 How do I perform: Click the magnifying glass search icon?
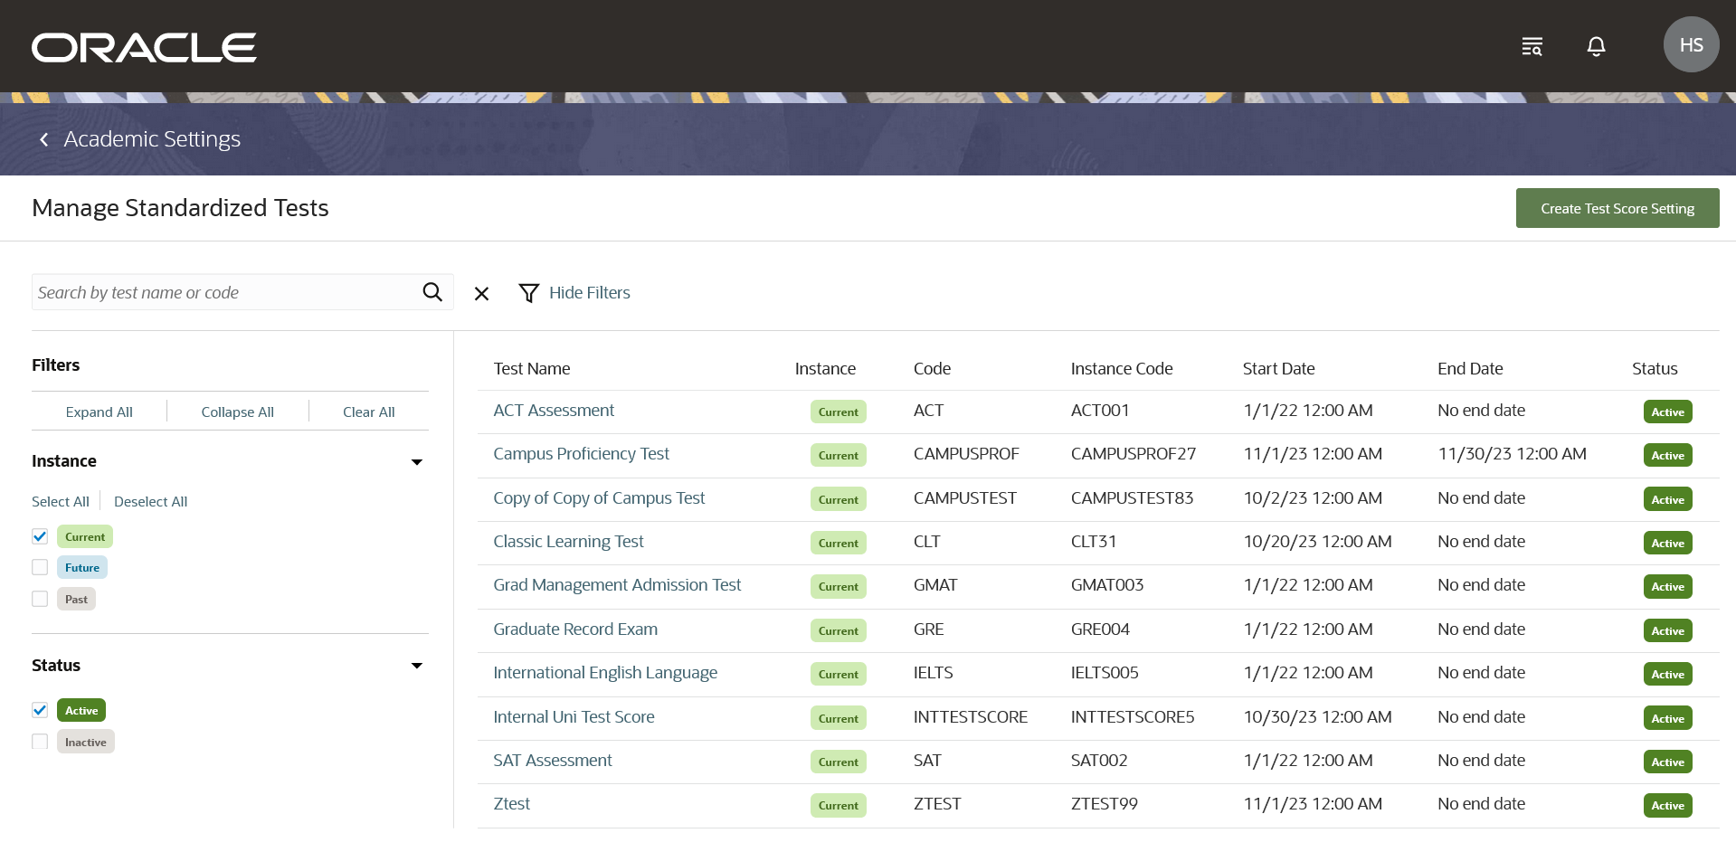pyautogui.click(x=432, y=292)
